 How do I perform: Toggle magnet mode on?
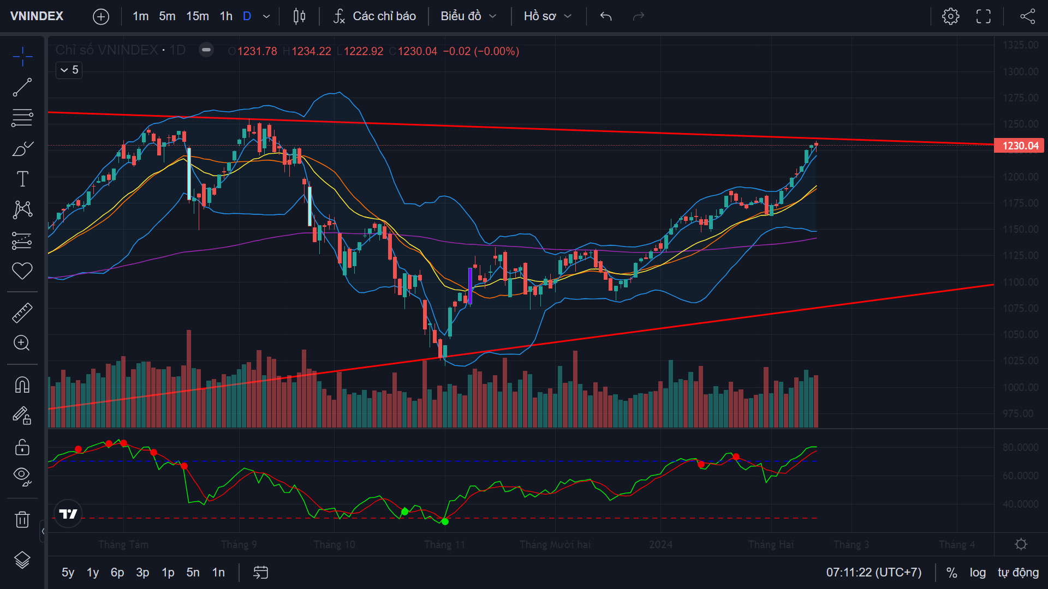pyautogui.click(x=22, y=385)
